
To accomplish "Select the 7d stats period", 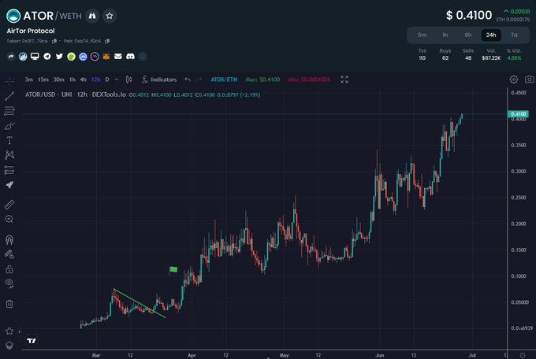I will coord(514,35).
